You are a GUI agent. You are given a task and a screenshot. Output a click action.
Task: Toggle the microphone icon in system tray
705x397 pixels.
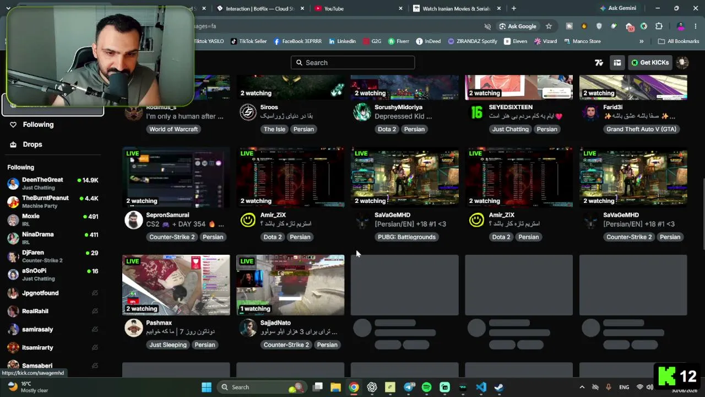click(x=609, y=387)
